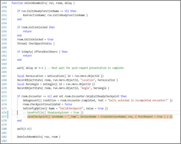Click 'if IsEmpty( OfferedExitDoors ) then' line
This screenshot has height=144, width=181.
pos(42,52)
